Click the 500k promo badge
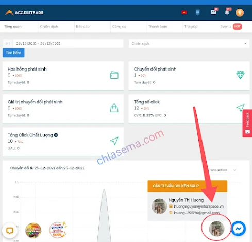252x242 pixels. pyautogui.click(x=58, y=230)
